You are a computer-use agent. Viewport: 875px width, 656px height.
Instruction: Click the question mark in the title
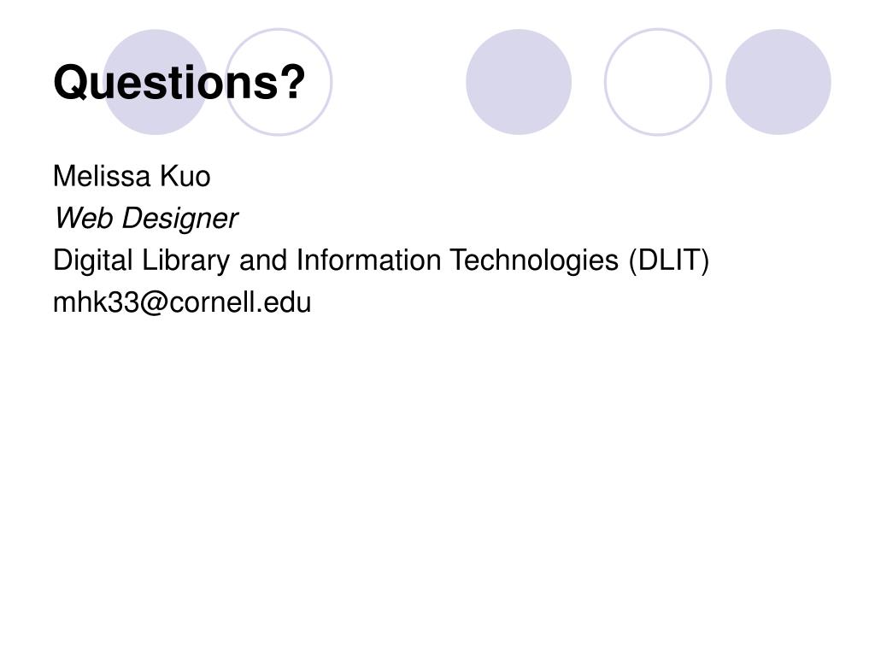coord(291,82)
